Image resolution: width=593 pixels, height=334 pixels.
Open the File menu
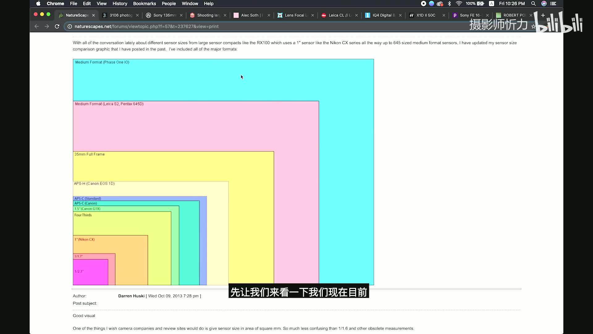74,4
